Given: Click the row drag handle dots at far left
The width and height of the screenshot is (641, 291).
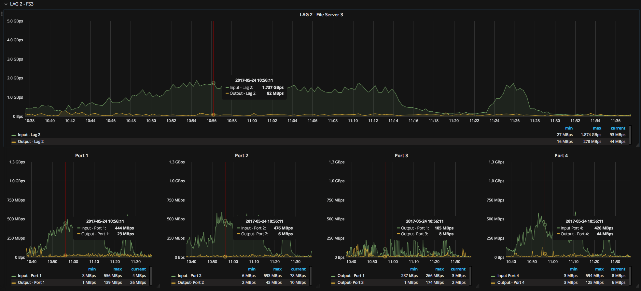Looking at the screenshot, I should coord(2,14).
